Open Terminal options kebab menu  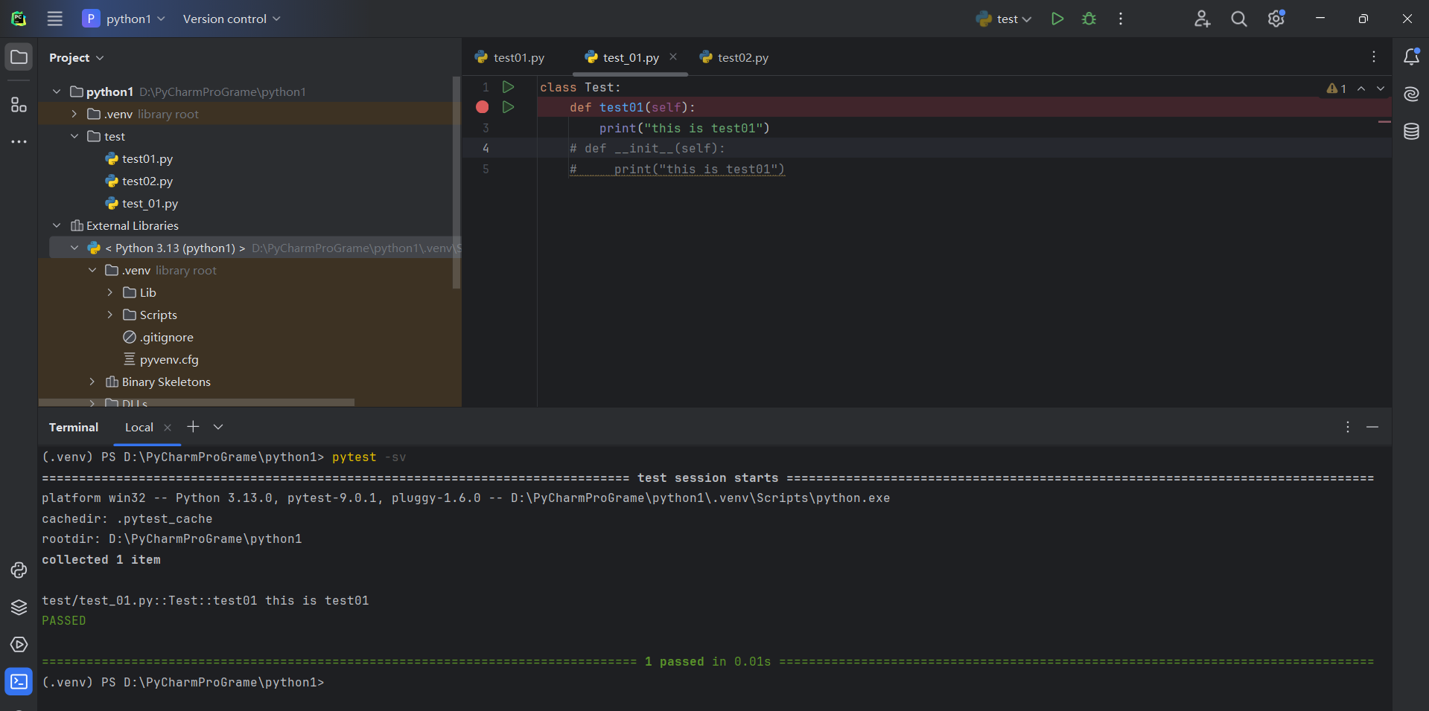point(1348,427)
